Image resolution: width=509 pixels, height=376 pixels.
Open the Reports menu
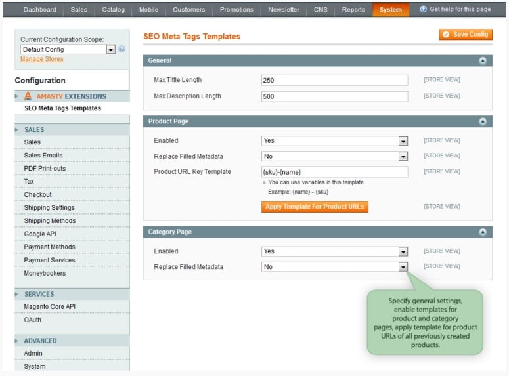(x=353, y=10)
